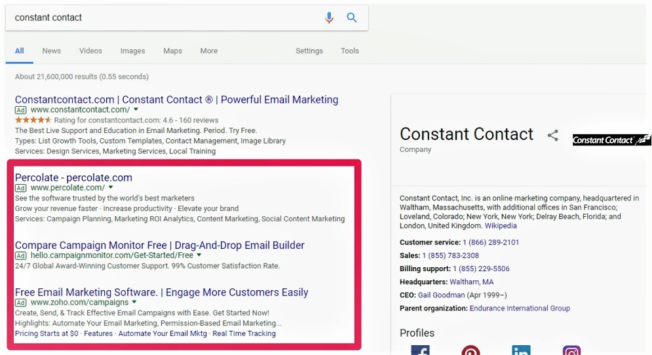This screenshot has height=355, width=652.
Task: Click the Ad badge beside www.constantcontact.com
Action: point(20,110)
